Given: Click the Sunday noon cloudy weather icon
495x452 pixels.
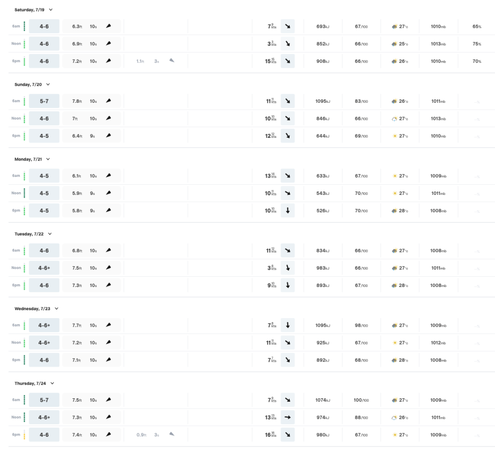Looking at the screenshot, I should [395, 119].
